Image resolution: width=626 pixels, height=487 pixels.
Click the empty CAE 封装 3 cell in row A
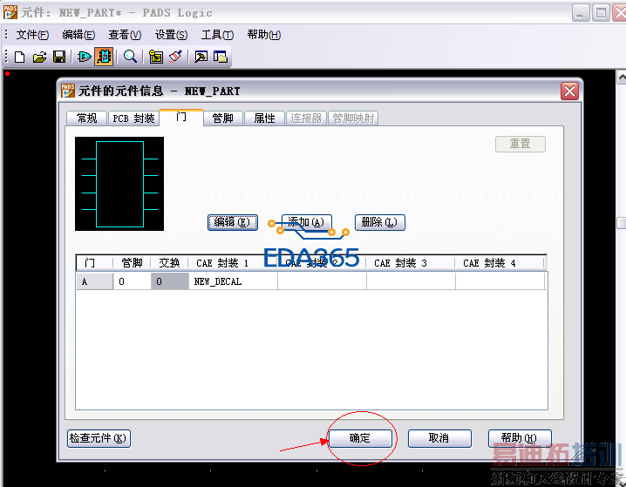click(411, 281)
